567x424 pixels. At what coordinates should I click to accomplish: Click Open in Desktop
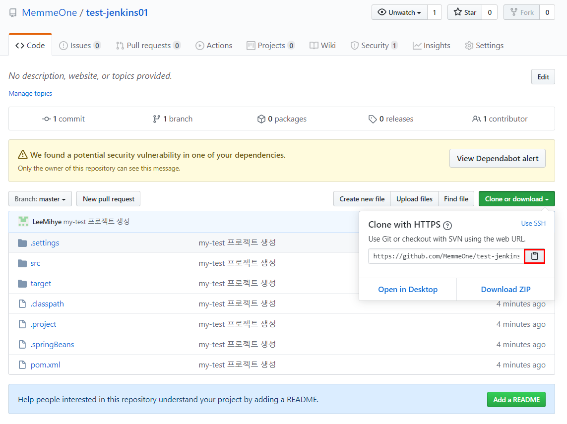tap(408, 289)
